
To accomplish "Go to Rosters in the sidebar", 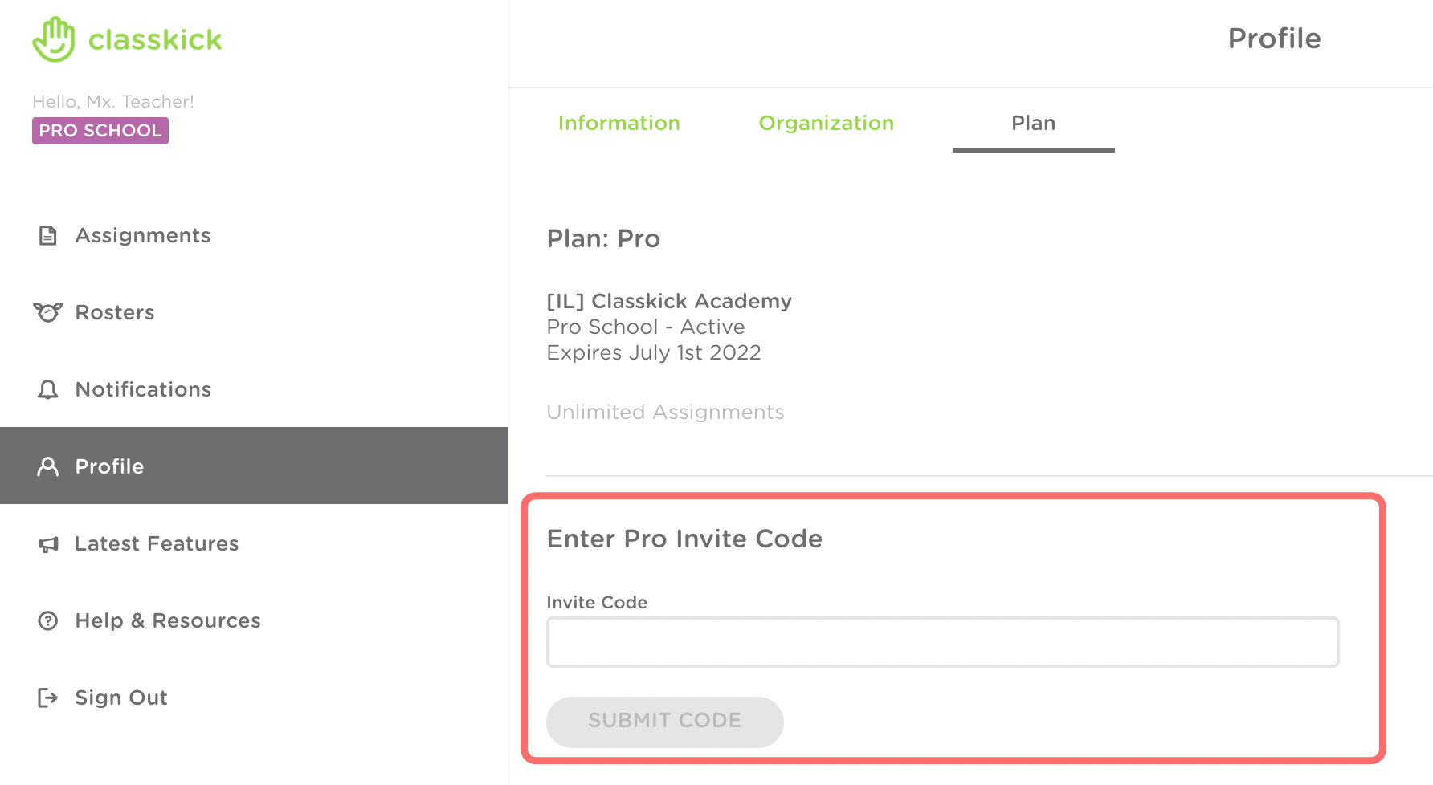I will click(x=115, y=312).
